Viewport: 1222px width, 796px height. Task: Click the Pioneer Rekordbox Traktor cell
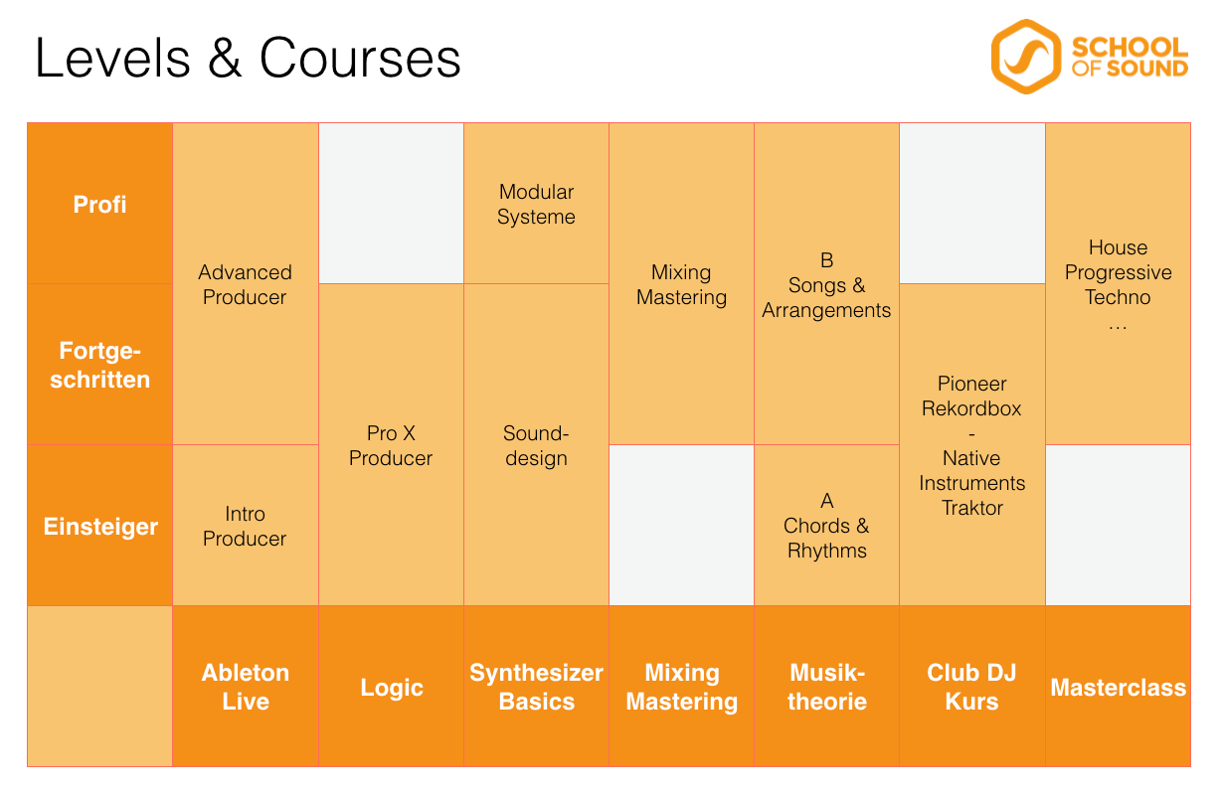(972, 445)
